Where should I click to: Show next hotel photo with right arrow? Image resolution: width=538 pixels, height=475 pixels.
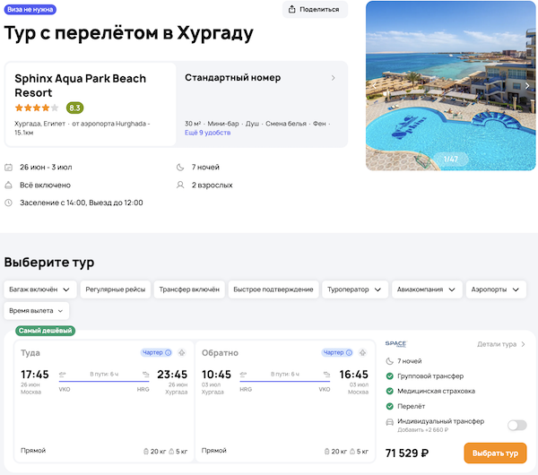pyautogui.click(x=527, y=86)
